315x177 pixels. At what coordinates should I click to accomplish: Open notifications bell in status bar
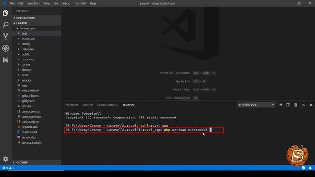[x=310, y=168]
